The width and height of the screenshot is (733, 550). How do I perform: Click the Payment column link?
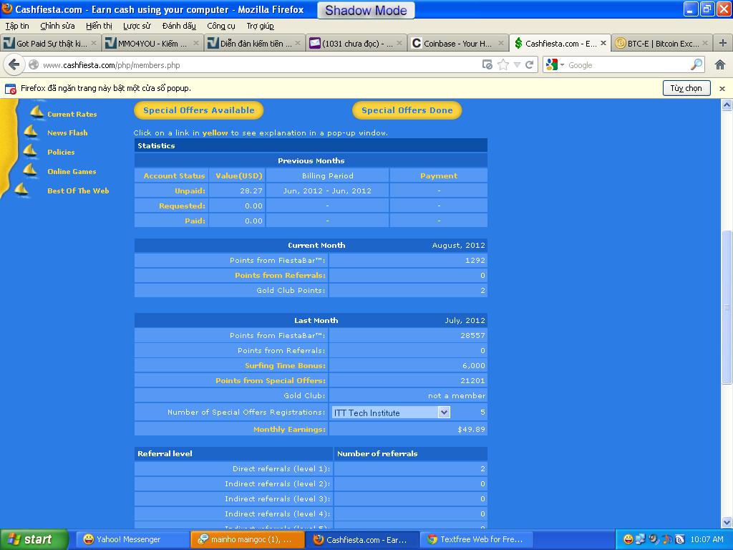tap(439, 176)
